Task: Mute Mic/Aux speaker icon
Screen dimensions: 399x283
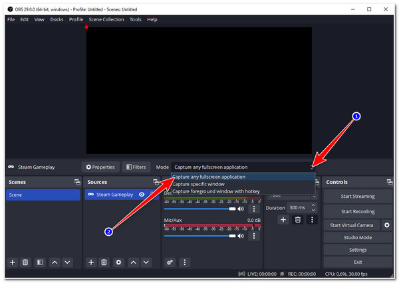Action: (241, 236)
